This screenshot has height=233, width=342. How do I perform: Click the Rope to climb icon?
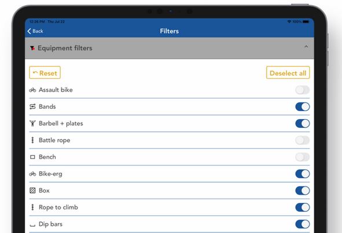[x=32, y=208]
